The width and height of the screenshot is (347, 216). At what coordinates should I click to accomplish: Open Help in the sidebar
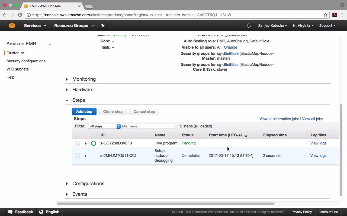[10, 77]
